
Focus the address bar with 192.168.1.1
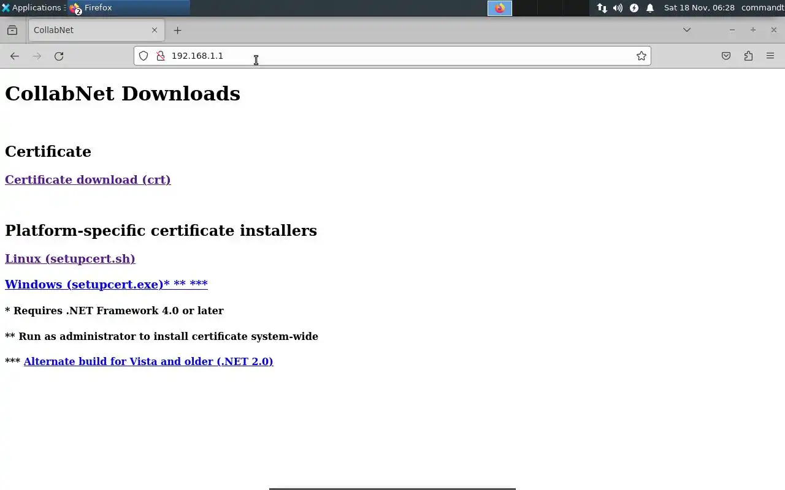pyautogui.click(x=392, y=56)
